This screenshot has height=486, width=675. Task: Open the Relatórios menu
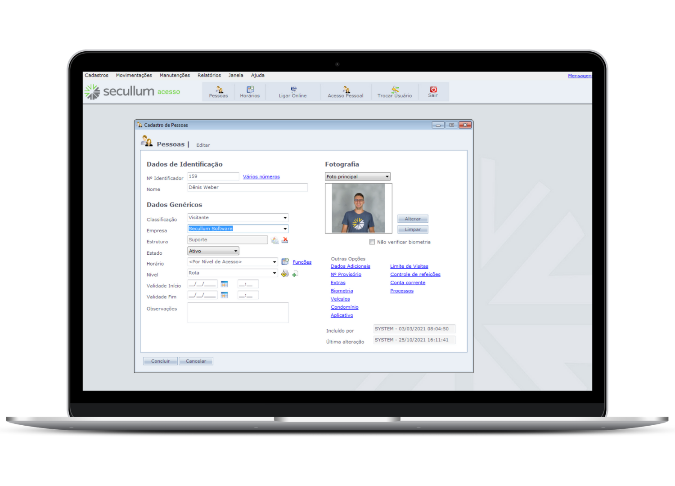tap(209, 76)
